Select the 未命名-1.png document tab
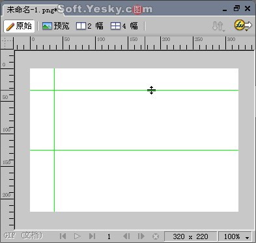Screen dimensions: 256x243 [32, 10]
